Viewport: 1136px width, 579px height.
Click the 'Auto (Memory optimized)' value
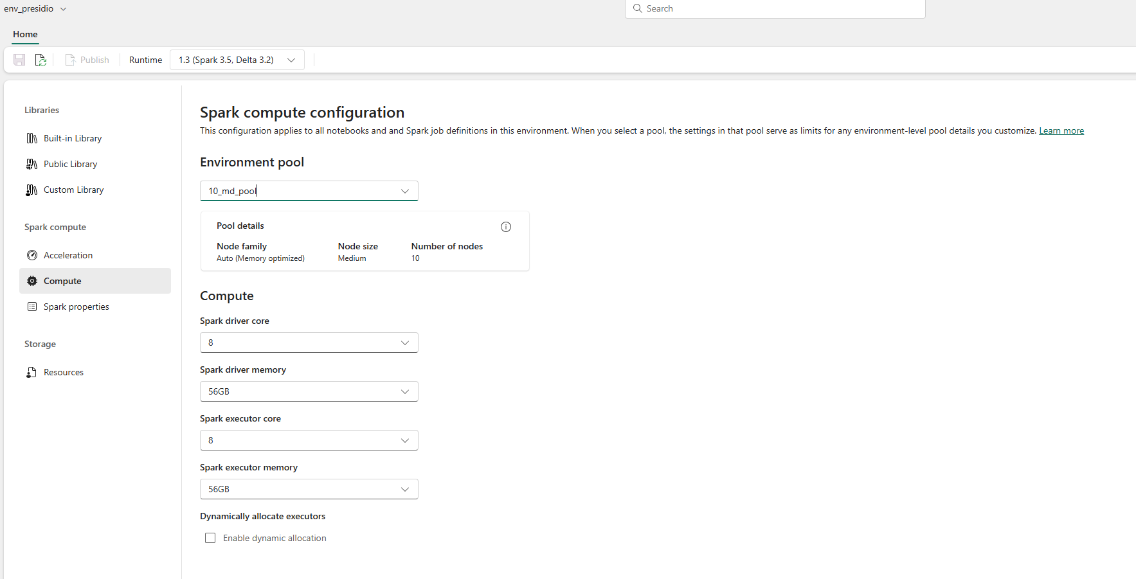tap(260, 258)
